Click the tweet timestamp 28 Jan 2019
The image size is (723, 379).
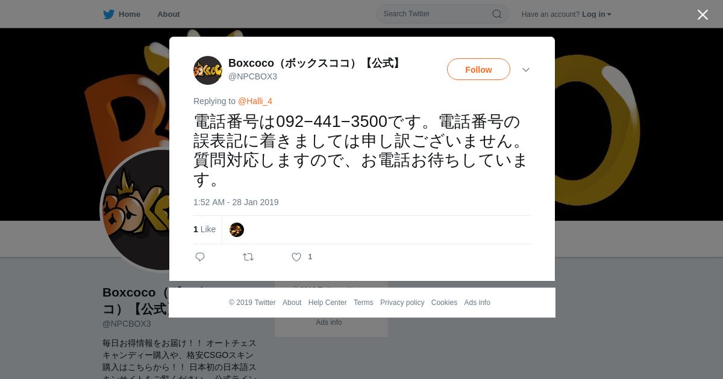point(236,202)
